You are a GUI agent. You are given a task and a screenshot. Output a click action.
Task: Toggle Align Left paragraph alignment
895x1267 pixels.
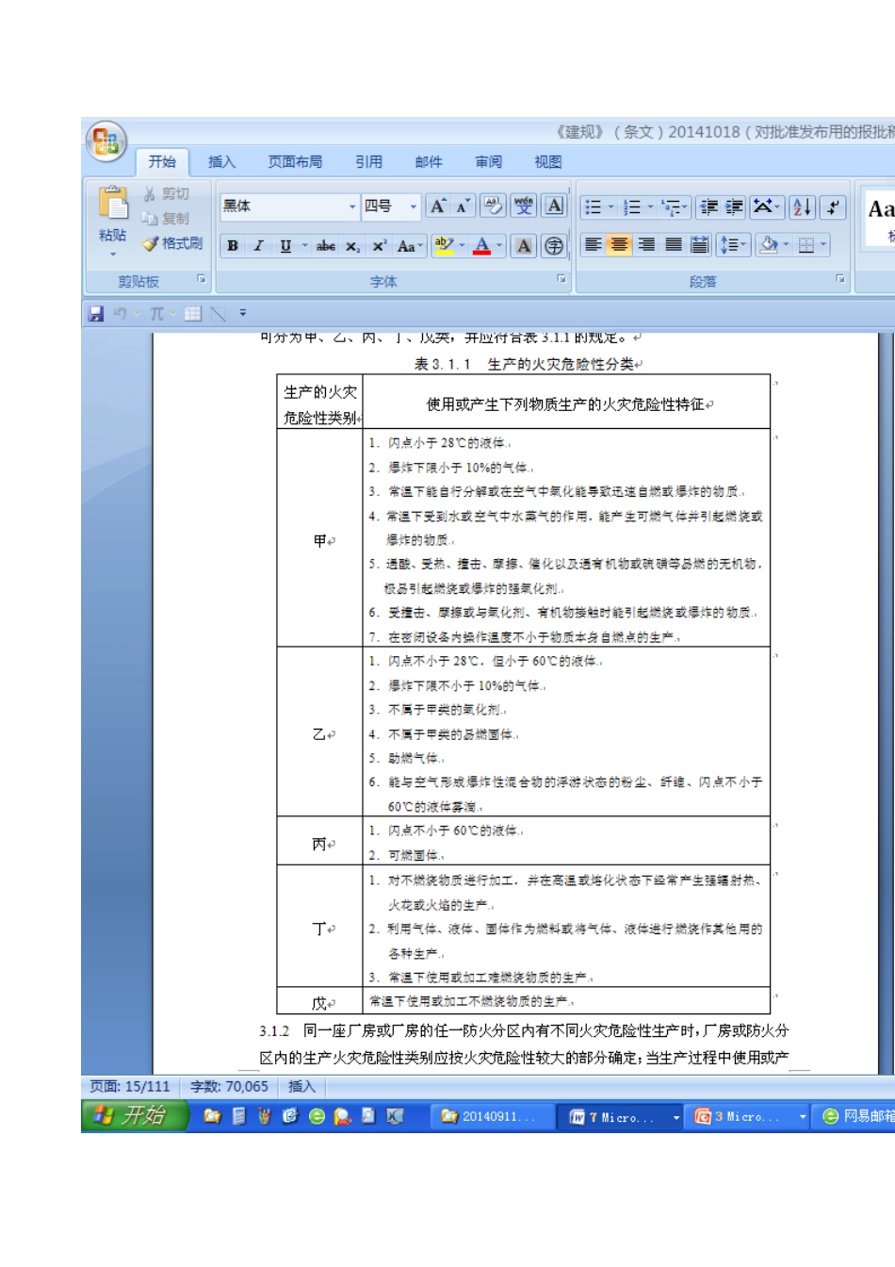coord(593,245)
